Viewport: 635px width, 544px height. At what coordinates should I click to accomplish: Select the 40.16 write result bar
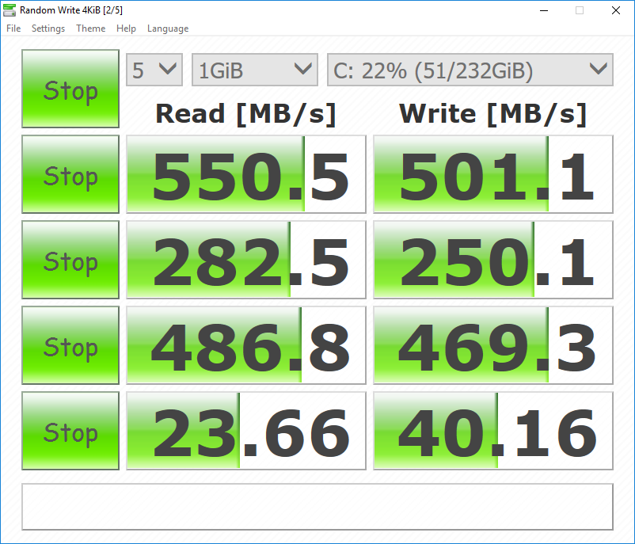click(492, 431)
